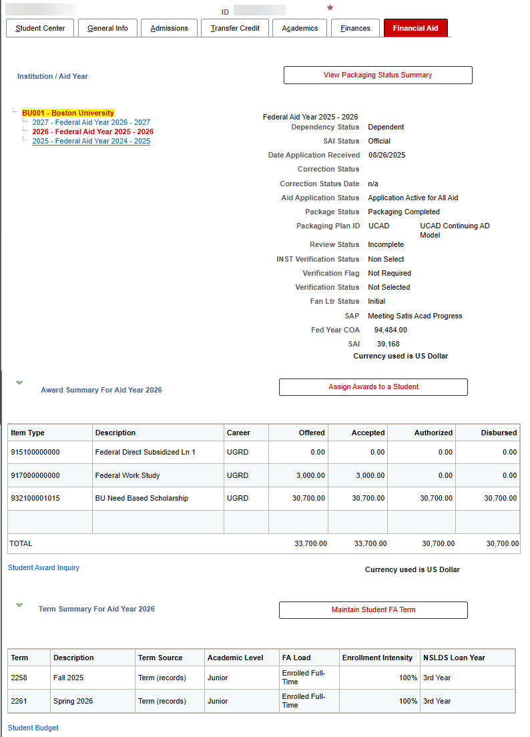Select the Financial Aid tab
The width and height of the screenshot is (530, 737).
tap(415, 28)
